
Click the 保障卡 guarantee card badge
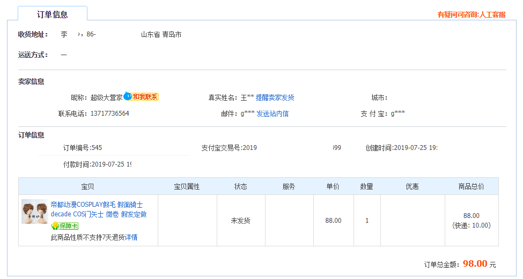tap(65, 226)
